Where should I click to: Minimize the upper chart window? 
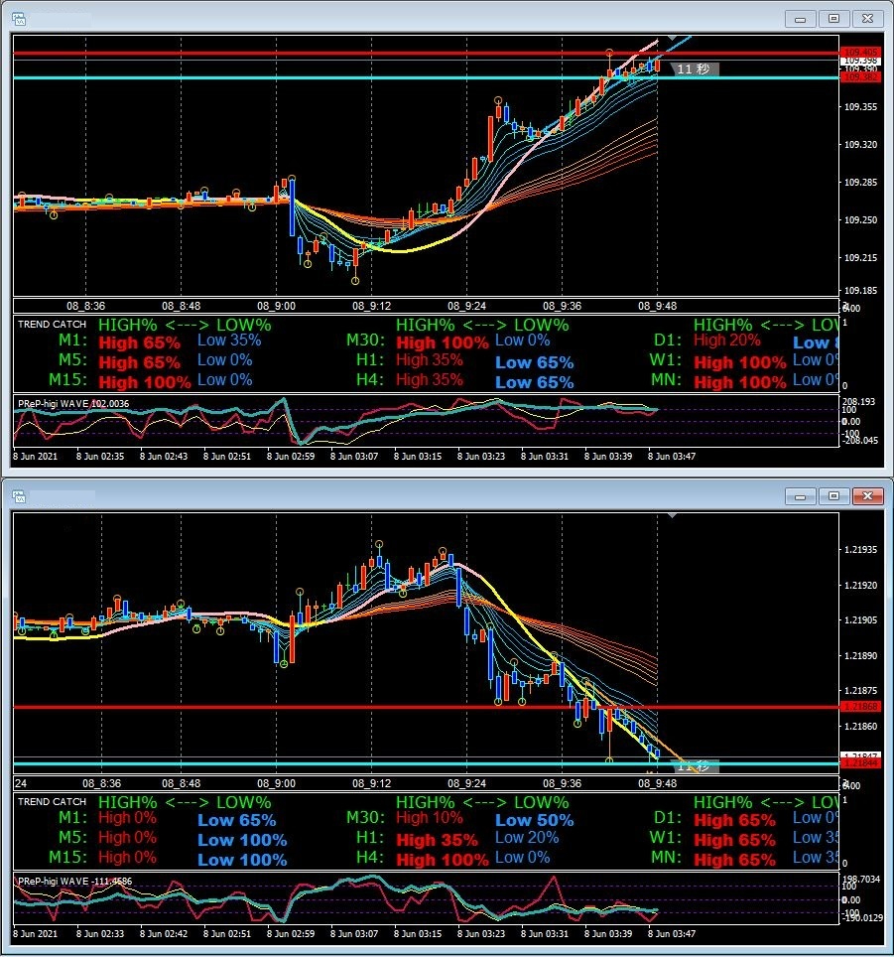click(x=800, y=19)
